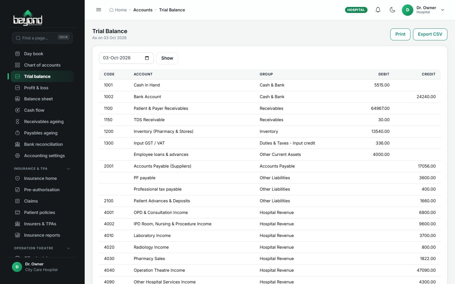Open Cash flow report
The height and width of the screenshot is (284, 455).
42,110
